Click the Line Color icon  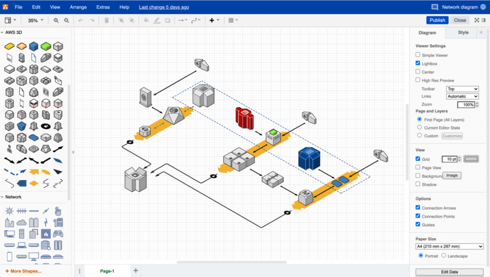tap(157, 20)
